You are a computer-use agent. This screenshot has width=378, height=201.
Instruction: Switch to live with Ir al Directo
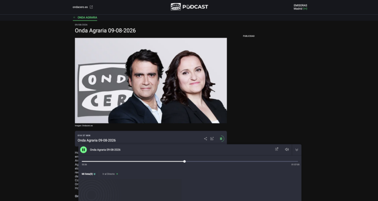[x=110, y=174]
